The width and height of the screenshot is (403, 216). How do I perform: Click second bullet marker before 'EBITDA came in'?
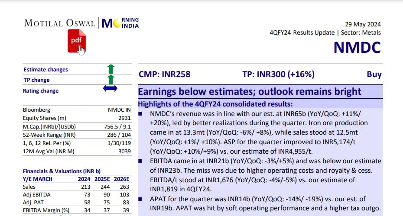tap(140, 161)
